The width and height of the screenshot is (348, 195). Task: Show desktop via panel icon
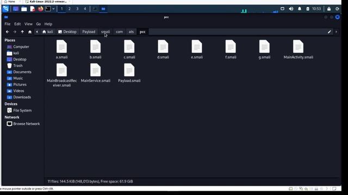tap(16, 9)
